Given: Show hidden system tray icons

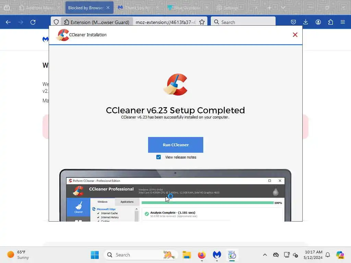Looking at the screenshot, I should point(265,255).
